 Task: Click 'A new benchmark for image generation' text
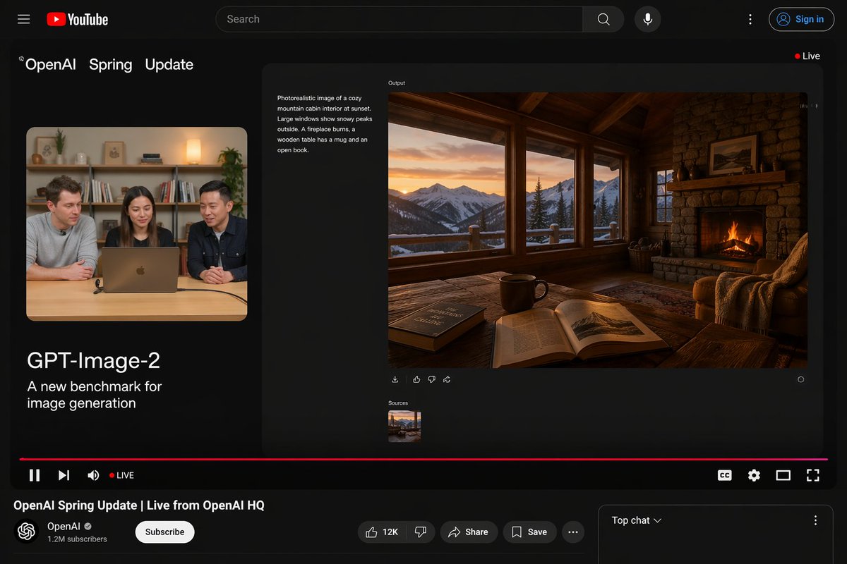(x=95, y=395)
